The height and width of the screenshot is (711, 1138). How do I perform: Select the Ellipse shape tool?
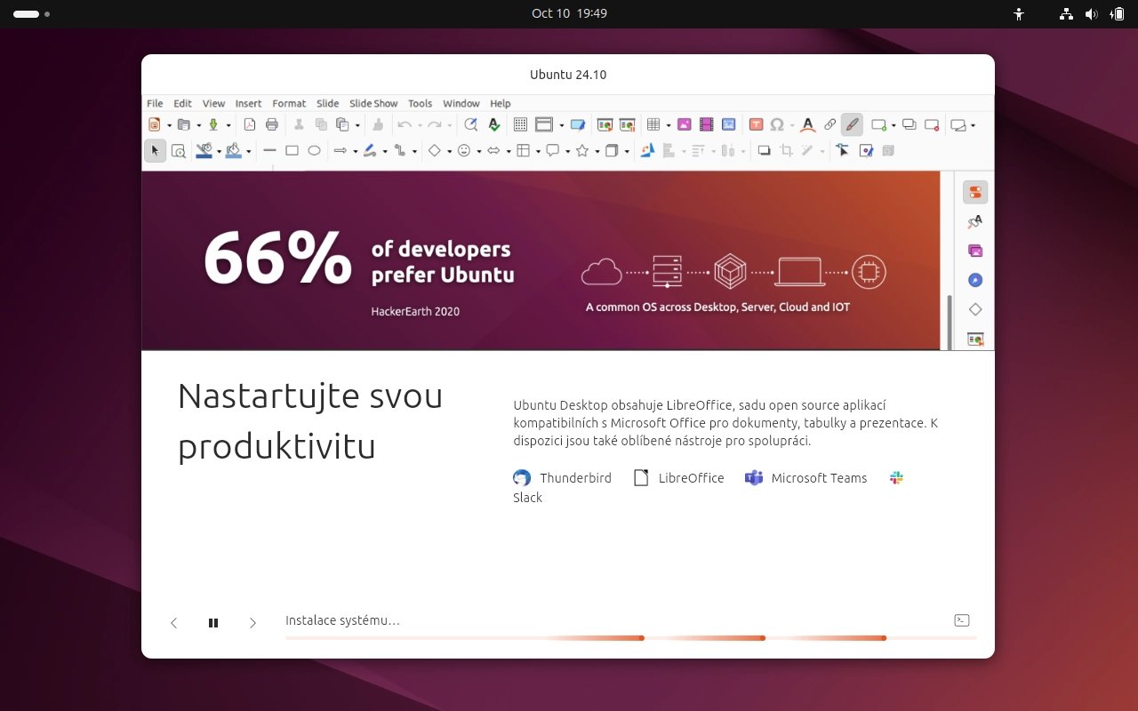[314, 151]
